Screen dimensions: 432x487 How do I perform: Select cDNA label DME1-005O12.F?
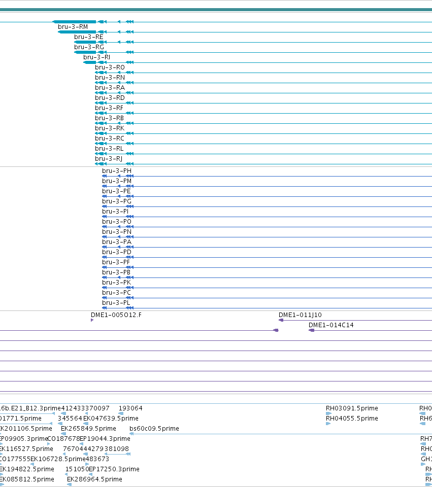point(116,315)
